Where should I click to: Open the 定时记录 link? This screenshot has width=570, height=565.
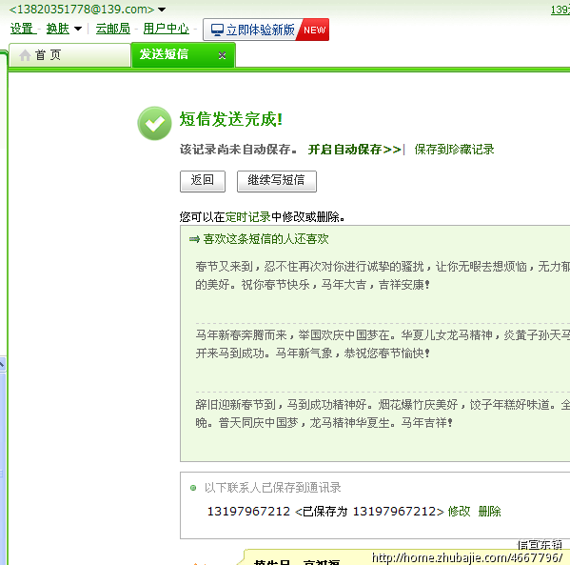click(x=248, y=217)
